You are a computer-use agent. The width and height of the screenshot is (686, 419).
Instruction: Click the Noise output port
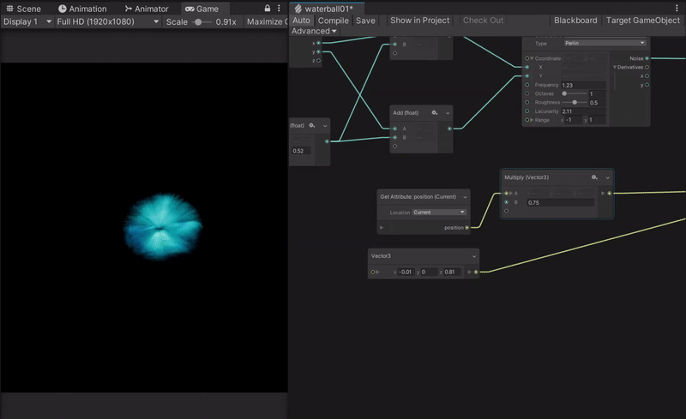[x=647, y=58]
